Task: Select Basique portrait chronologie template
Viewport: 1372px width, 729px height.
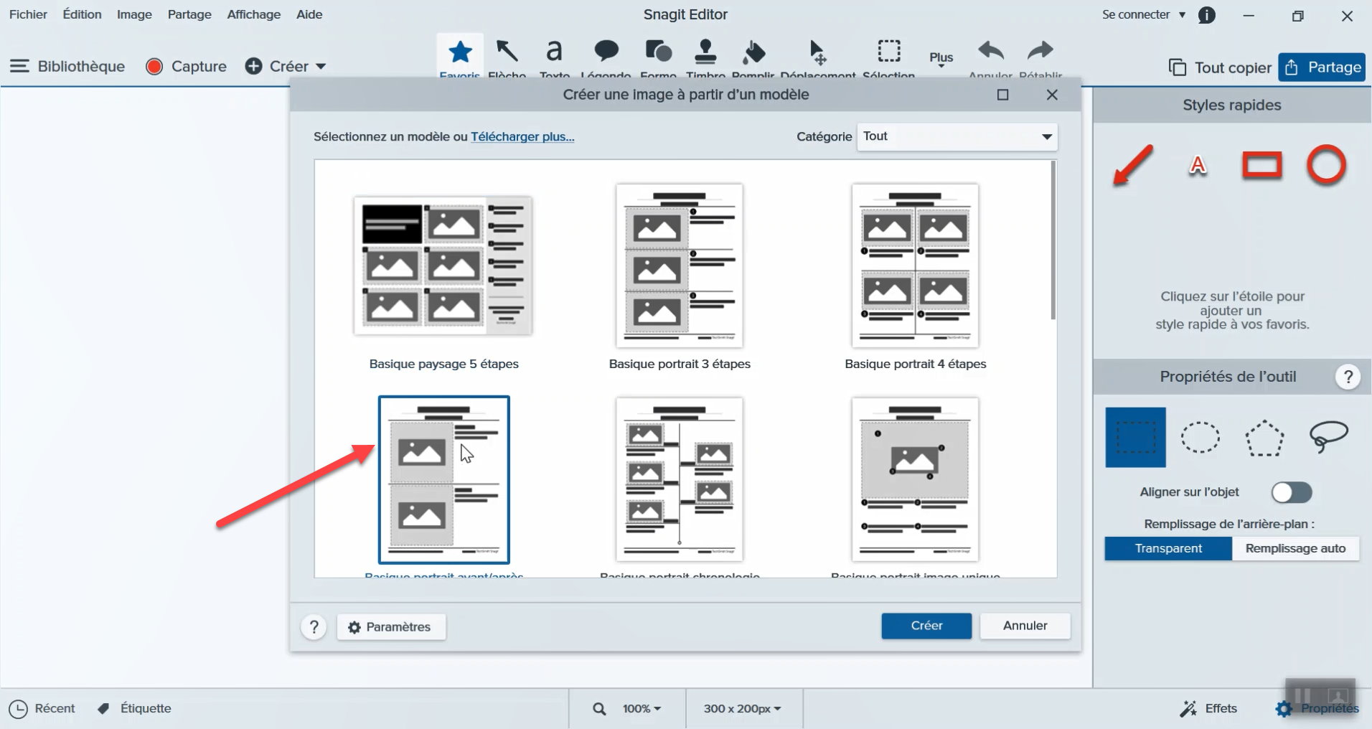Action: (680, 480)
